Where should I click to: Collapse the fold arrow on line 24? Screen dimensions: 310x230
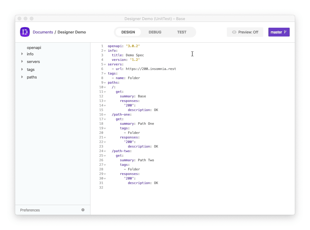[105, 151]
